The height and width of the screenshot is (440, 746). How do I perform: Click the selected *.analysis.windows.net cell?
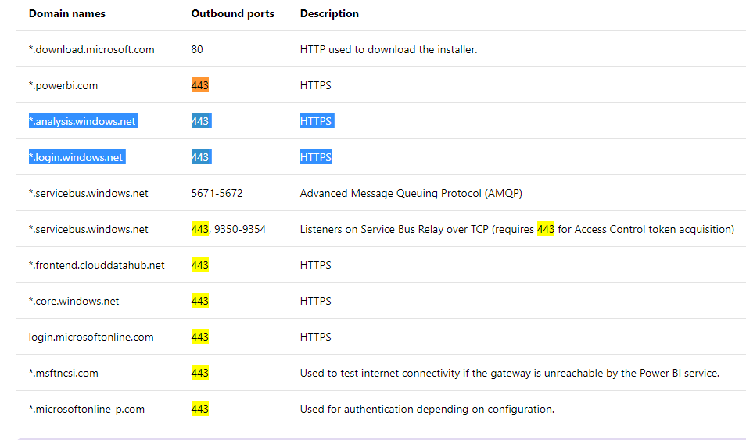pos(83,121)
